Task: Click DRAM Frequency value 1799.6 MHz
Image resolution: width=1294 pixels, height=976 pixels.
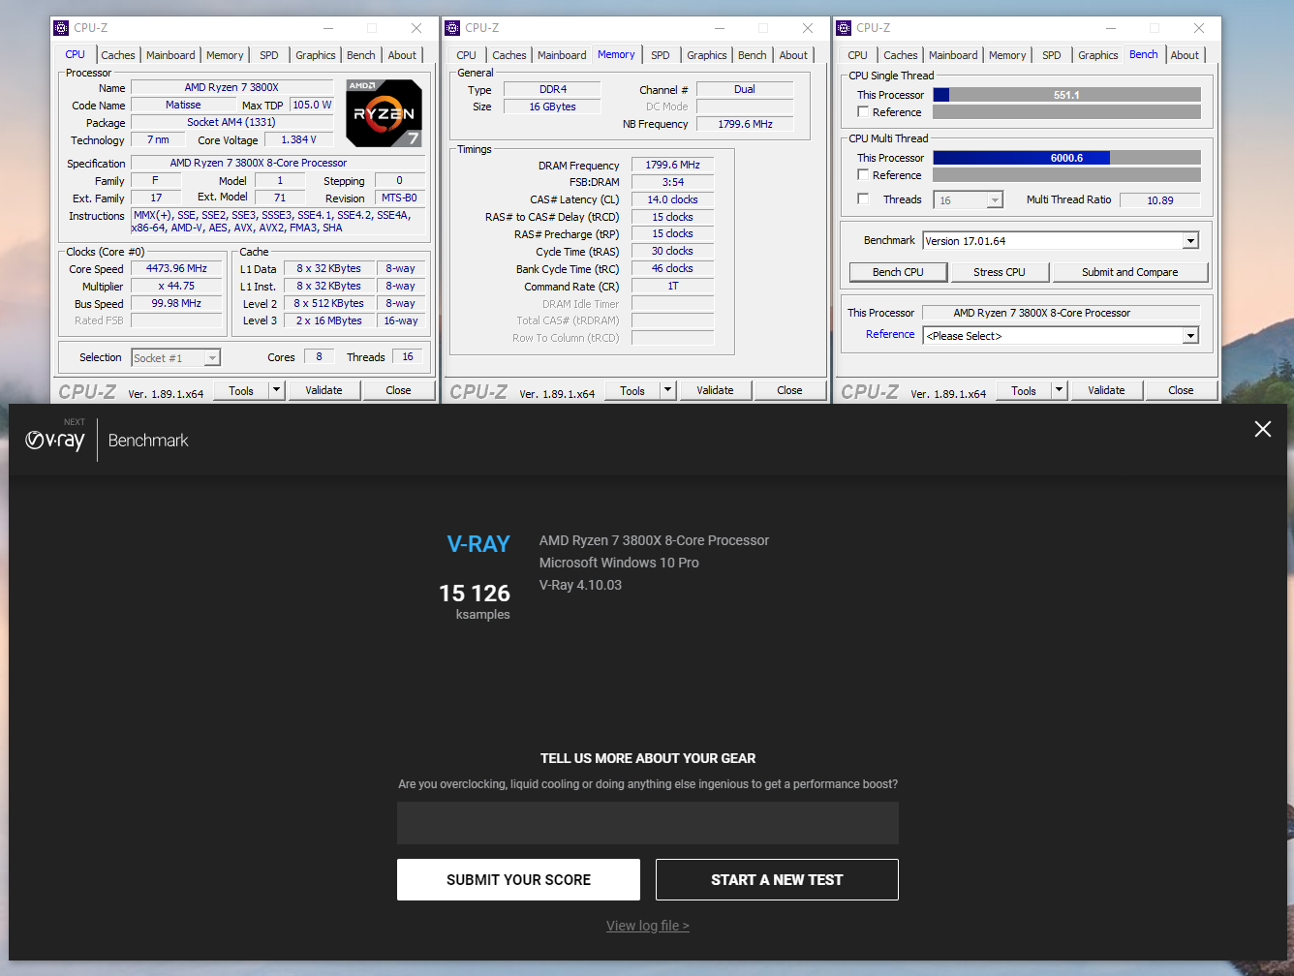Action: tap(672, 165)
